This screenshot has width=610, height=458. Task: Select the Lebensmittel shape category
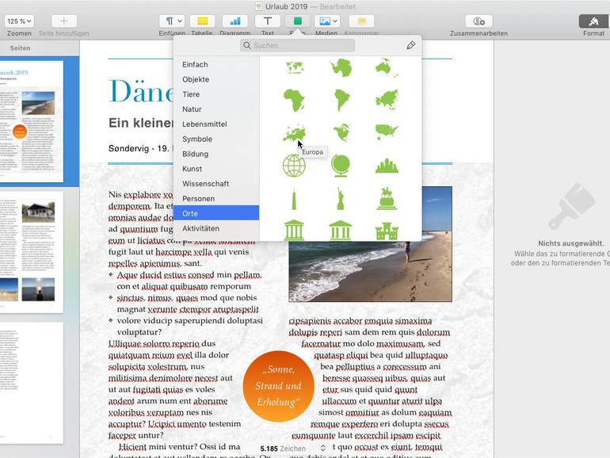tap(216, 124)
